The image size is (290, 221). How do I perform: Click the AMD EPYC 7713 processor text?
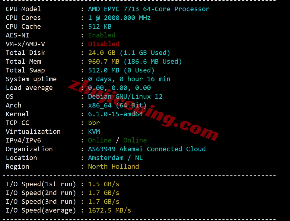point(149,9)
